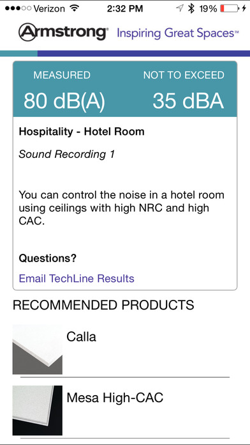
Task: Tap the Sound Recording 1 label
Action: (x=67, y=155)
